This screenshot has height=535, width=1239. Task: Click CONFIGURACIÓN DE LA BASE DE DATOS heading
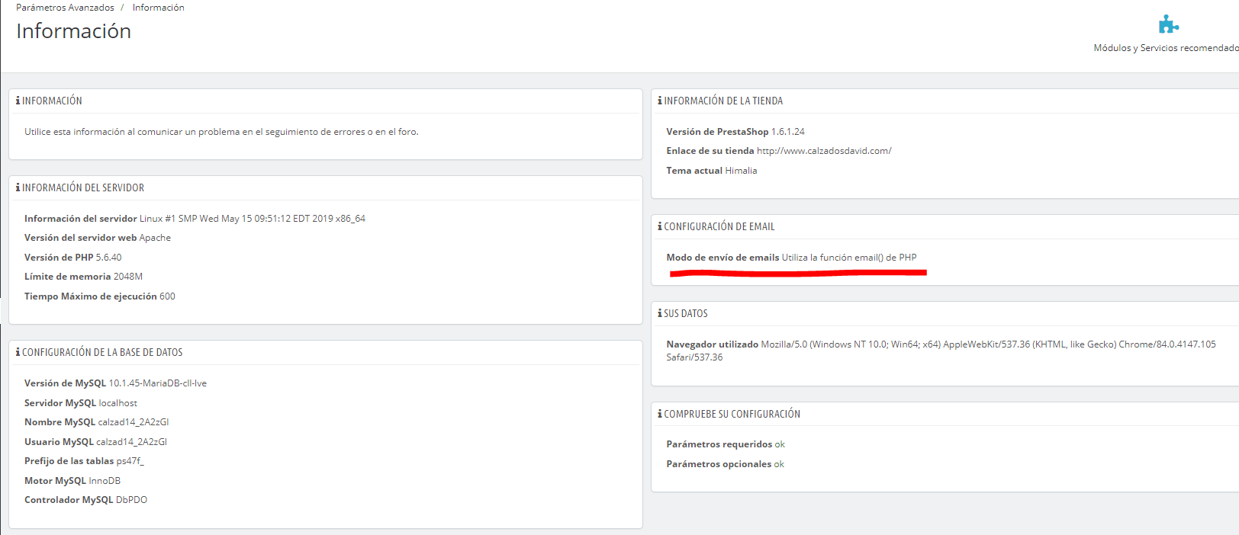coord(102,352)
